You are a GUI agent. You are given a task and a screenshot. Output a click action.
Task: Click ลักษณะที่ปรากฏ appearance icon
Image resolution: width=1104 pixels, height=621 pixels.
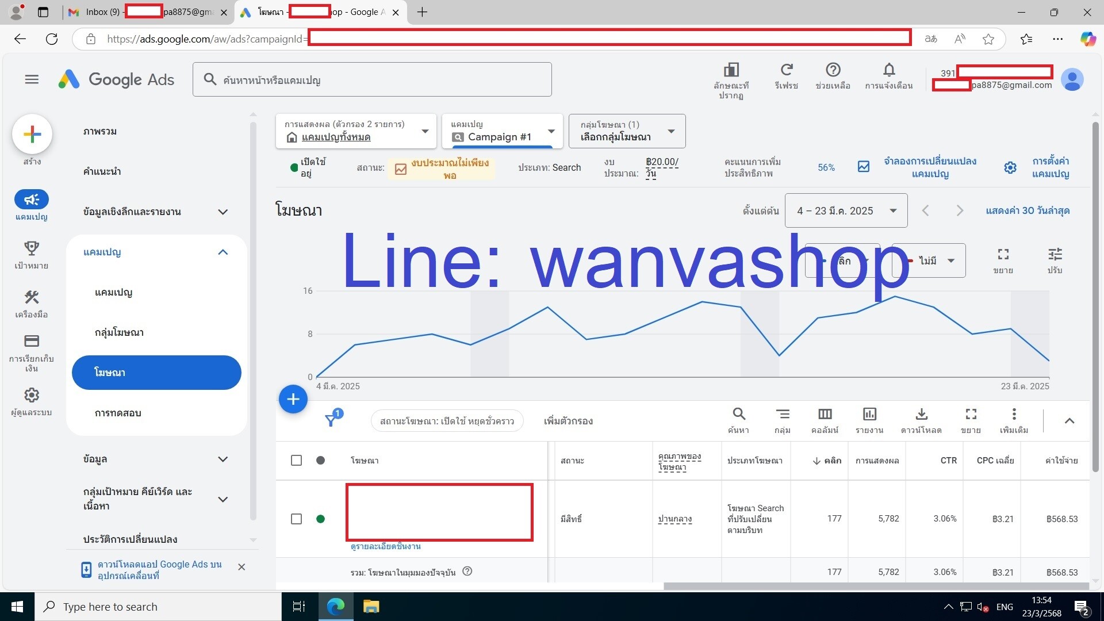click(731, 70)
